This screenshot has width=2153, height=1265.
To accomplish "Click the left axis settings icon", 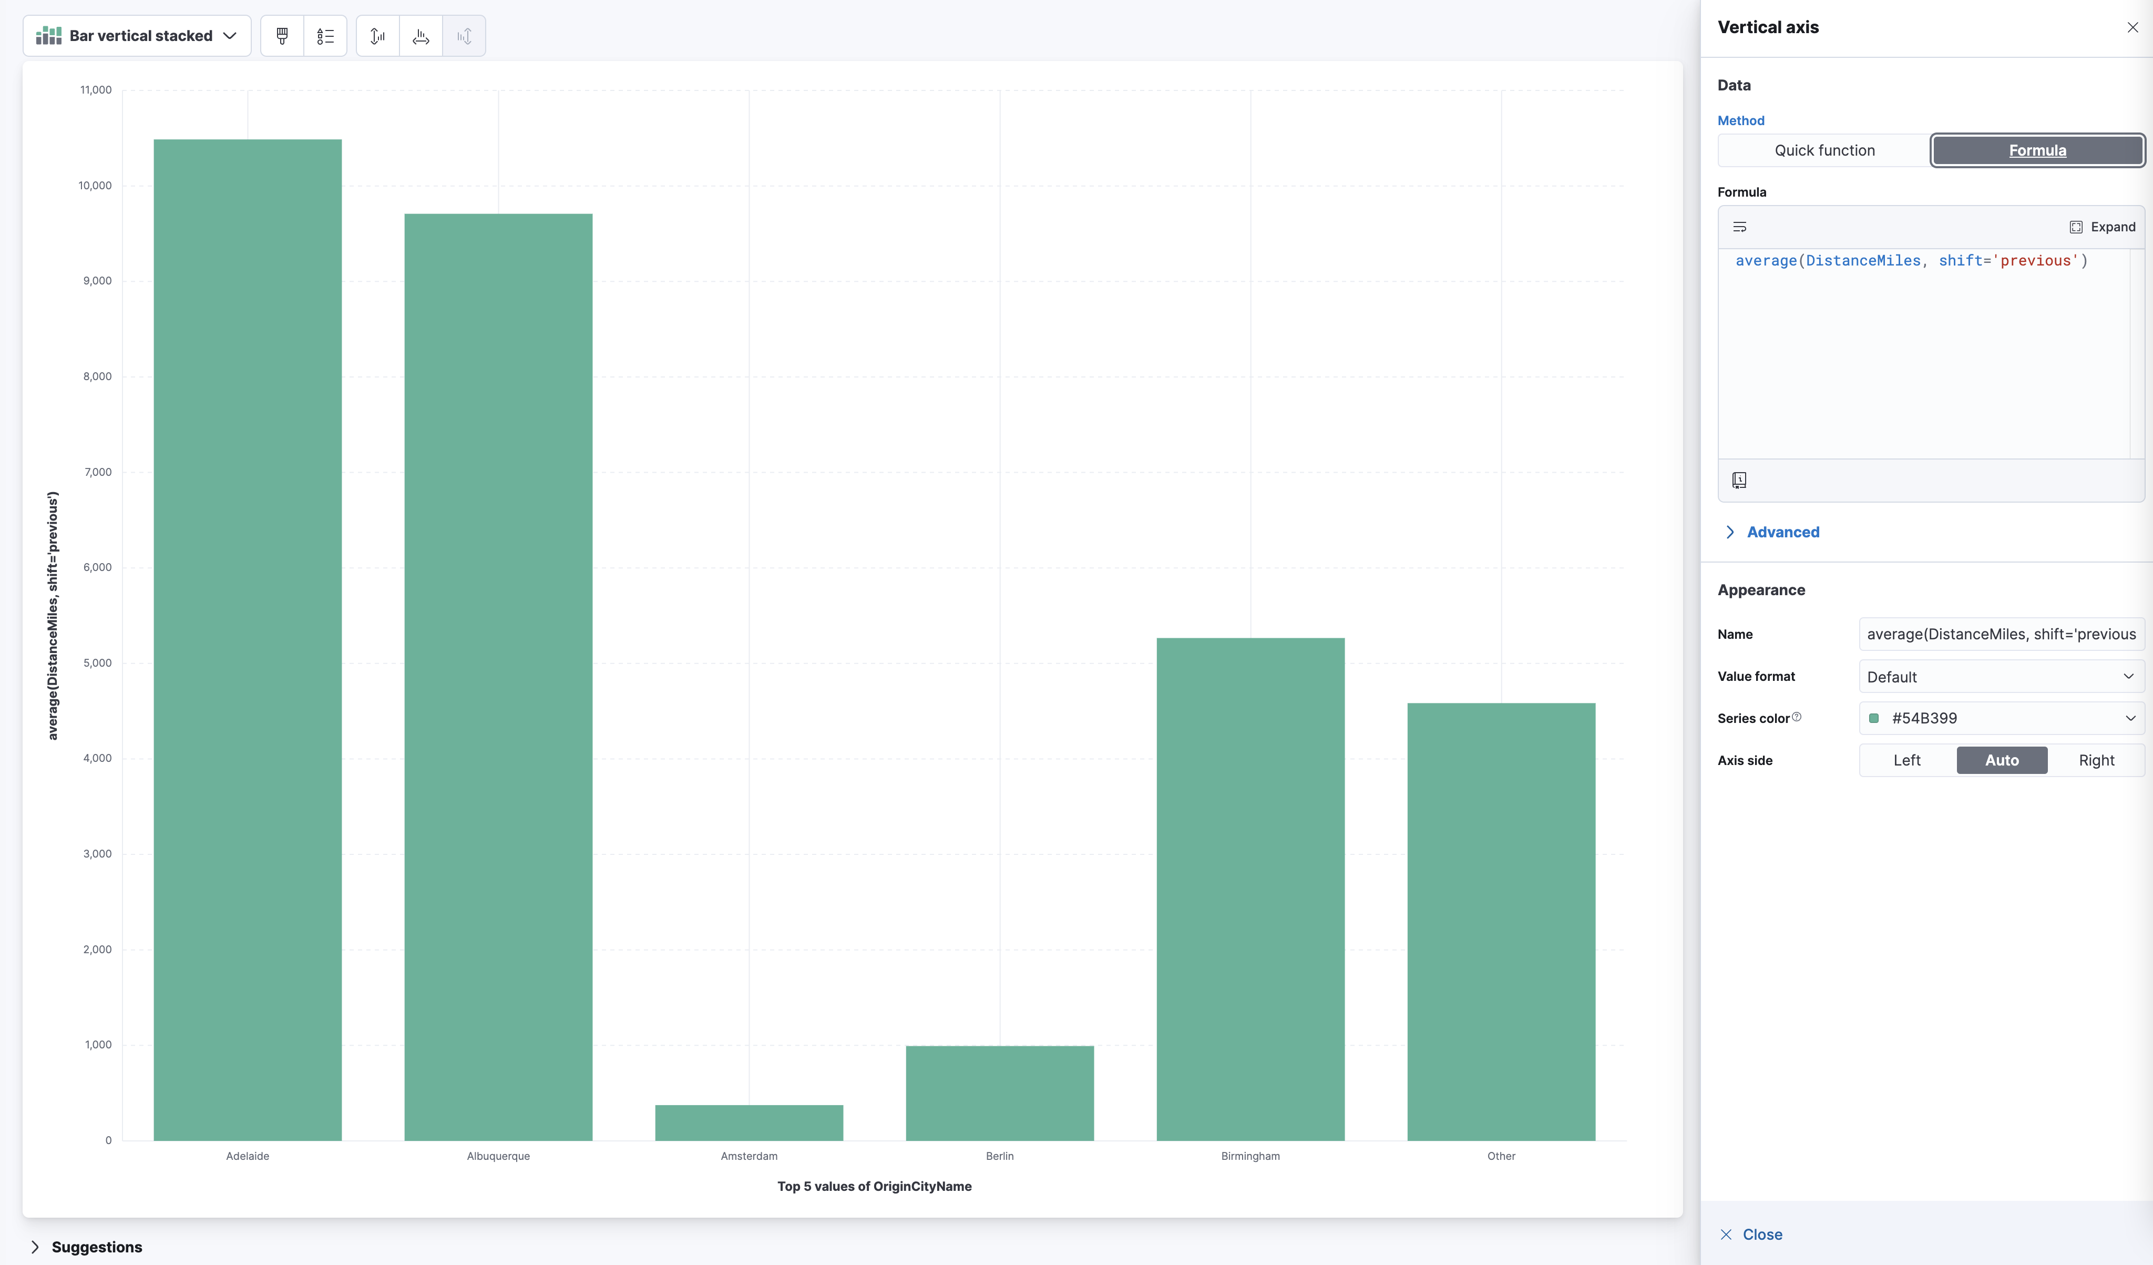I will [x=377, y=35].
